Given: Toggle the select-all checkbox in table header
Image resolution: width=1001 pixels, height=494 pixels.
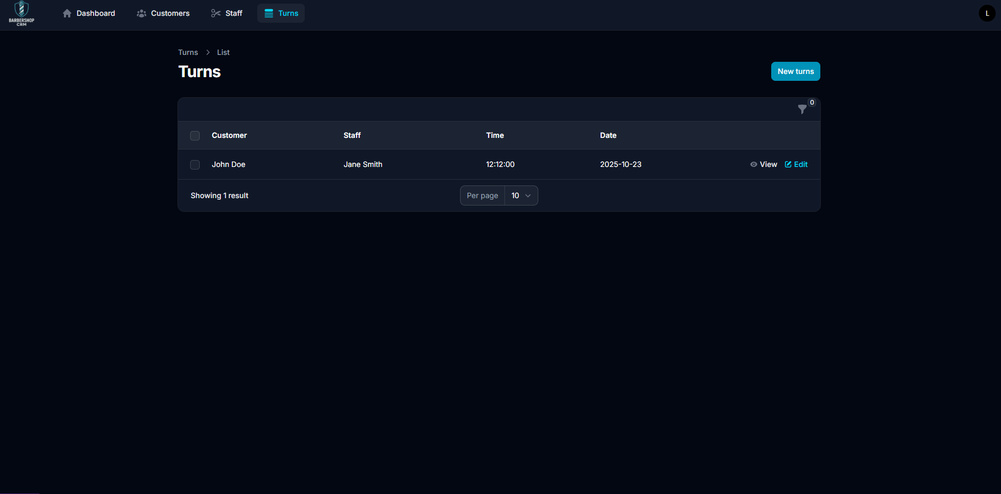Looking at the screenshot, I should (195, 136).
